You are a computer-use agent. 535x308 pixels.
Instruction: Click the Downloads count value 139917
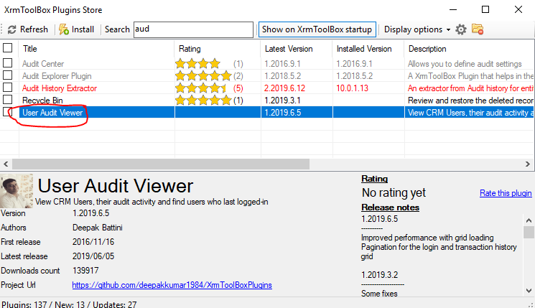(85, 271)
